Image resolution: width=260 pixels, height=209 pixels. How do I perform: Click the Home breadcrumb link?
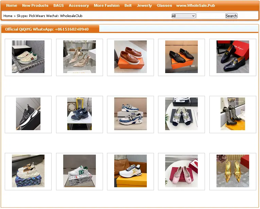click(8, 16)
